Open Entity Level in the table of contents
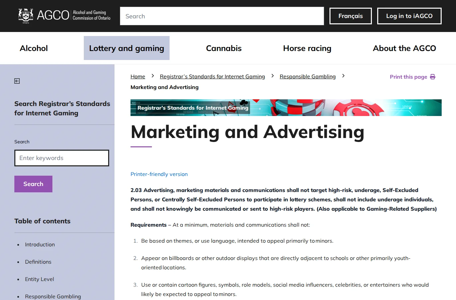456x300 pixels. (39, 279)
